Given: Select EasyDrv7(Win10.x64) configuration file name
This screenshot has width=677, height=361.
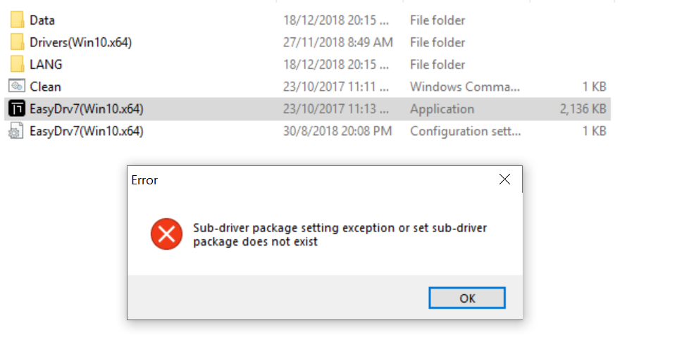Looking at the screenshot, I should [x=87, y=131].
